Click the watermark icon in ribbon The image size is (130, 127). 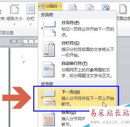(89, 7)
